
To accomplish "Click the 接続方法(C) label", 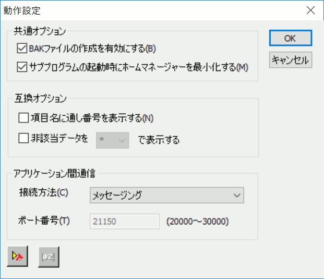I will click(x=44, y=192).
